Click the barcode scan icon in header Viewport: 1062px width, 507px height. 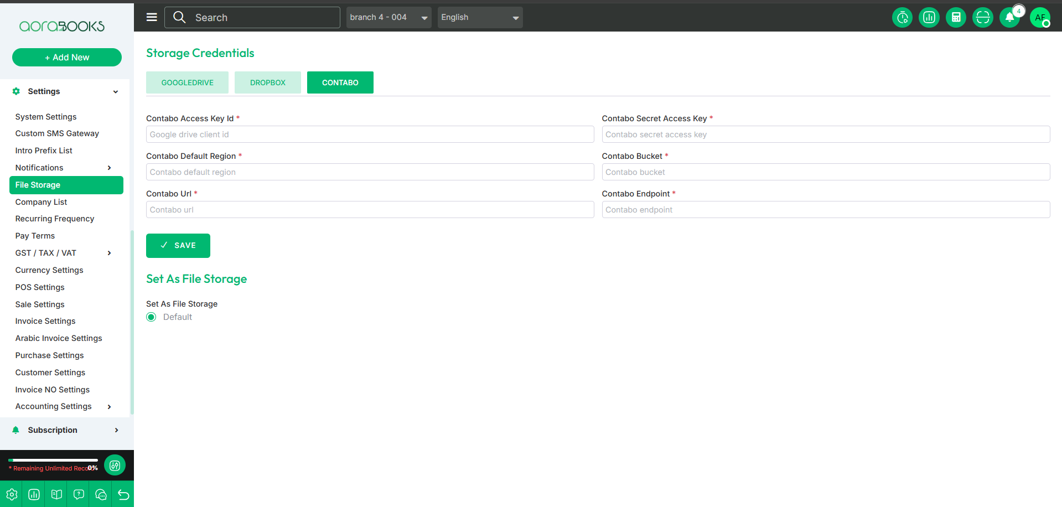click(982, 18)
